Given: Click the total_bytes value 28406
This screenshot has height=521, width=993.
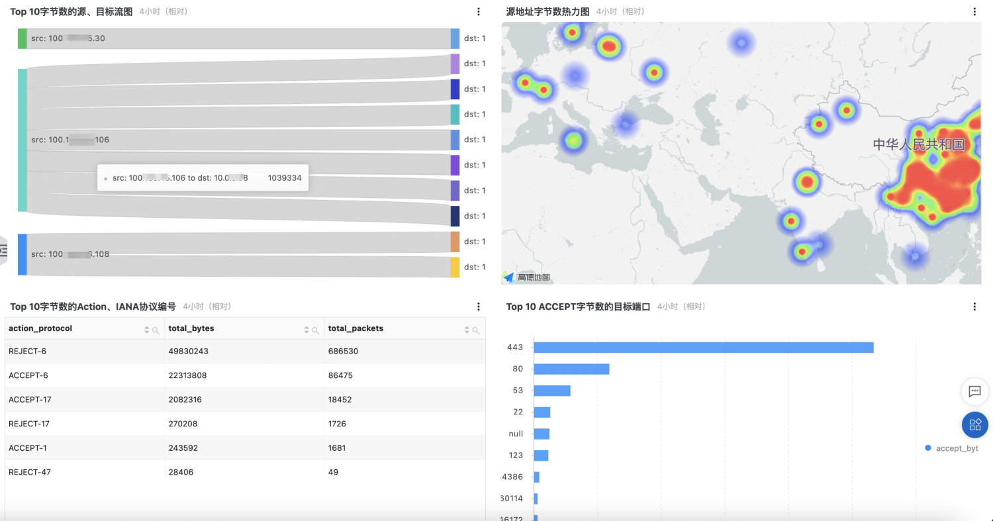Looking at the screenshot, I should coord(181,472).
